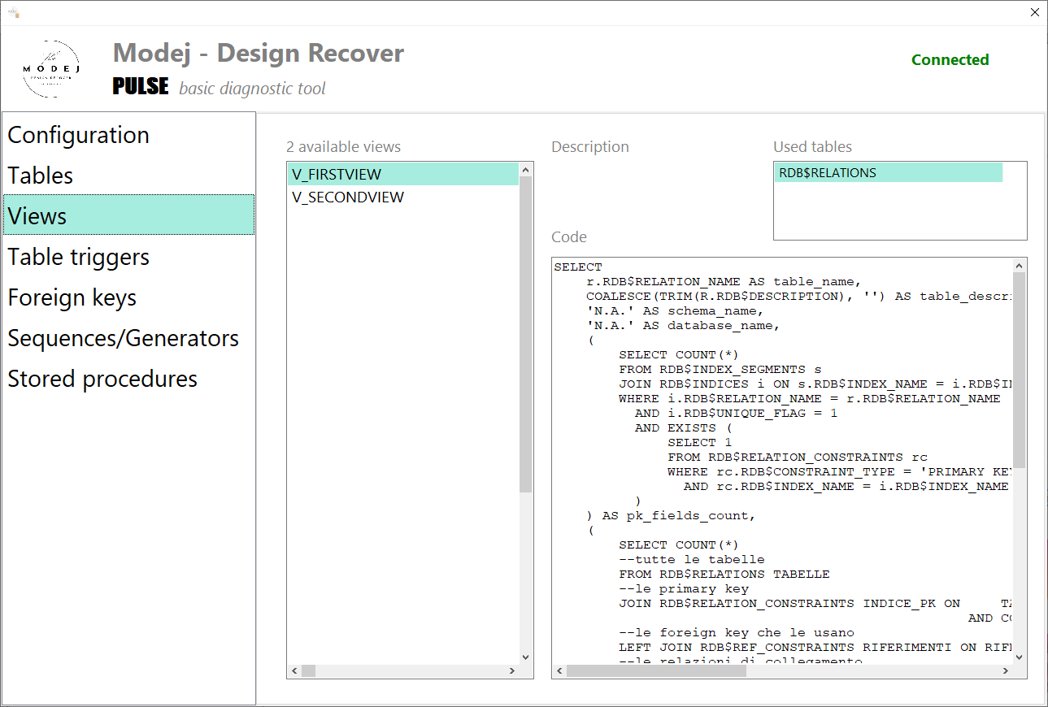Click the Modej circular logo
The width and height of the screenshot is (1048, 707).
50,70
